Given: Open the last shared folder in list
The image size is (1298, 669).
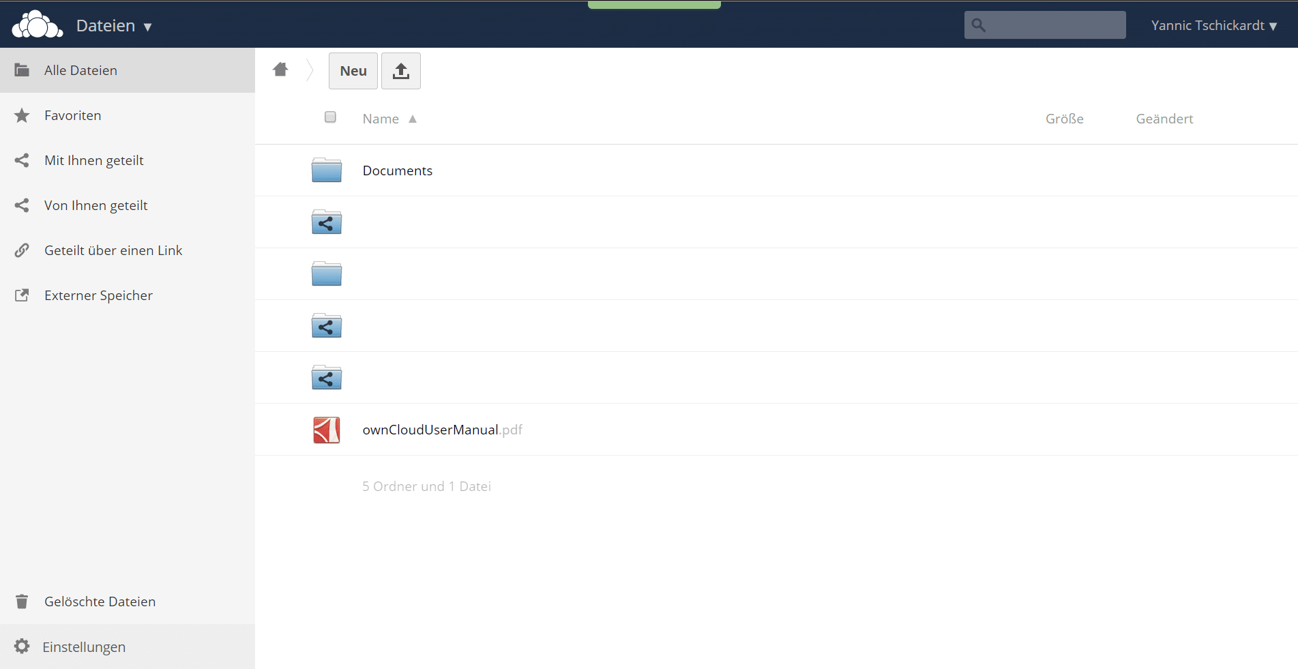Looking at the screenshot, I should 327,378.
